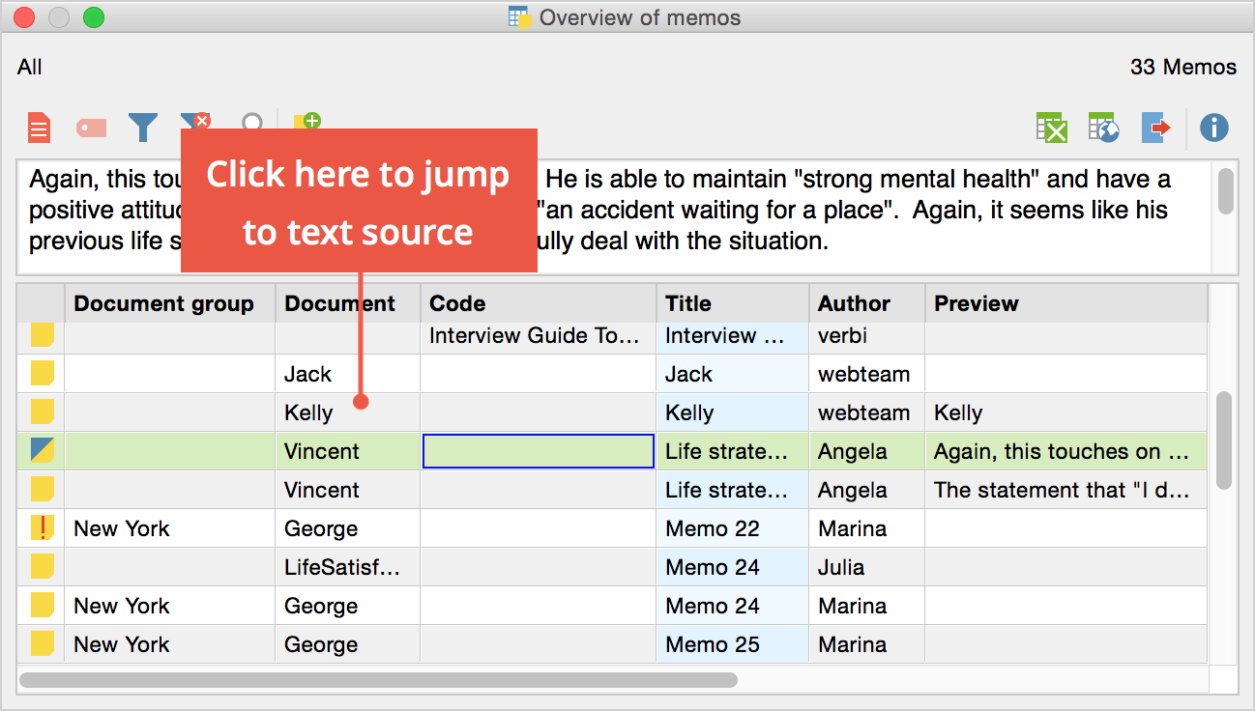Screen dimensions: 1255x711
Task: Open memo overview as Excel table
Action: [1051, 127]
